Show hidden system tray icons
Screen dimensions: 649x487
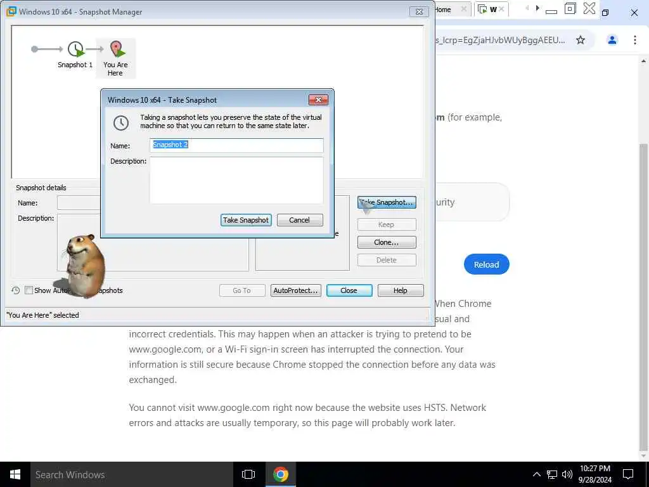click(536, 474)
